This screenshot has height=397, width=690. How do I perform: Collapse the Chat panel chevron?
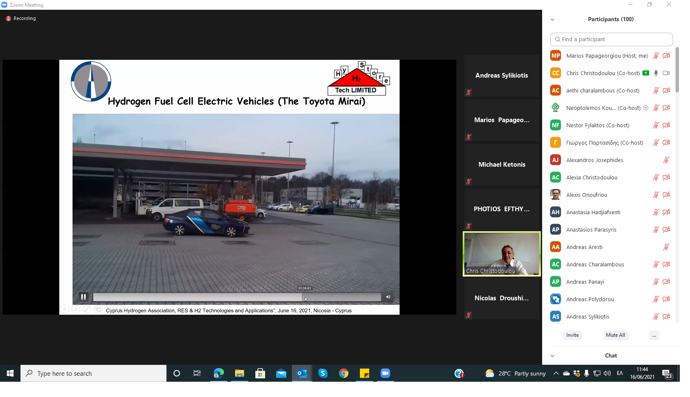click(x=552, y=356)
